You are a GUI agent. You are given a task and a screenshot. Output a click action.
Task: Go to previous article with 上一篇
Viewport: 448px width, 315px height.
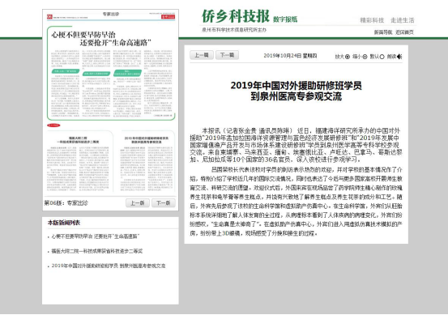[x=202, y=55]
